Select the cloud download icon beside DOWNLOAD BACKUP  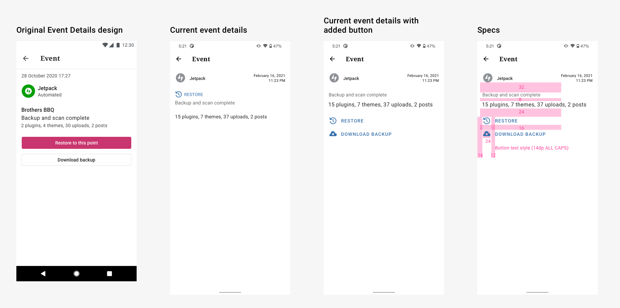333,133
